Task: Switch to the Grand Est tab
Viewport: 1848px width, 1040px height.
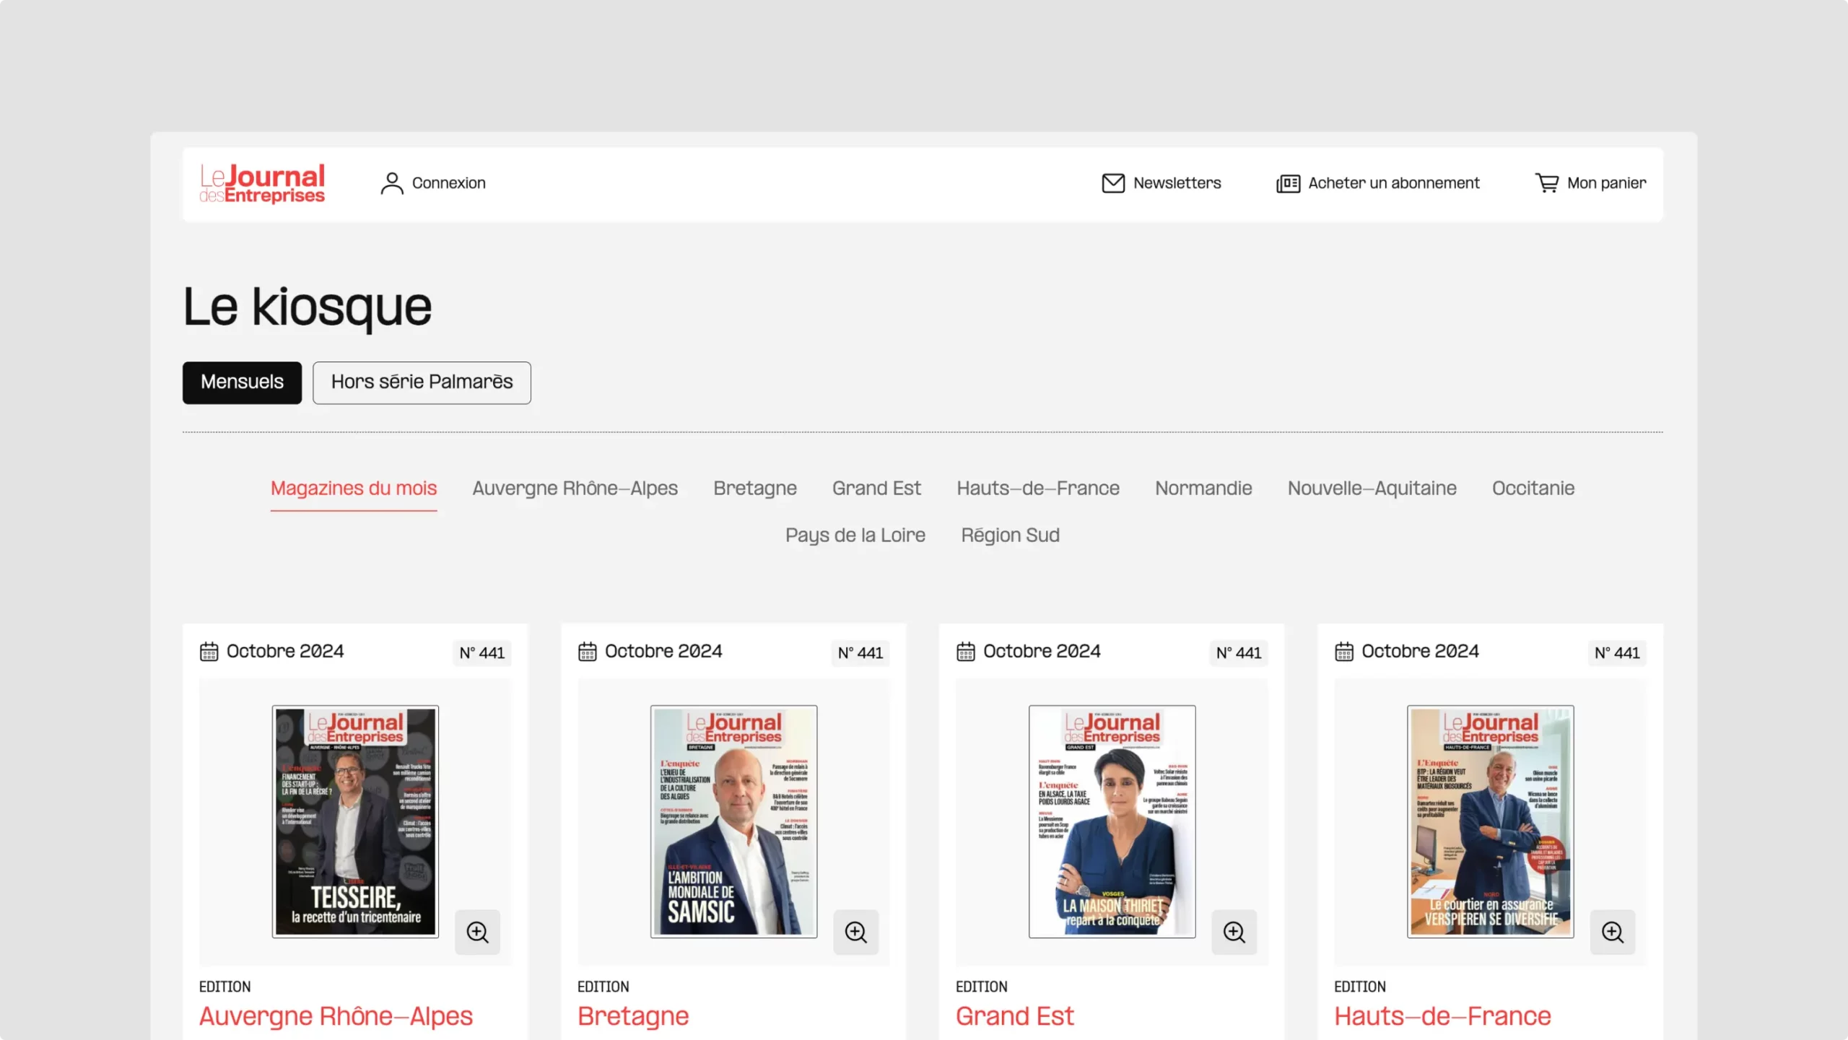Action: click(876, 489)
